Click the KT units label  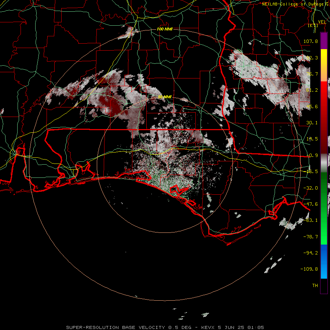point(313,25)
